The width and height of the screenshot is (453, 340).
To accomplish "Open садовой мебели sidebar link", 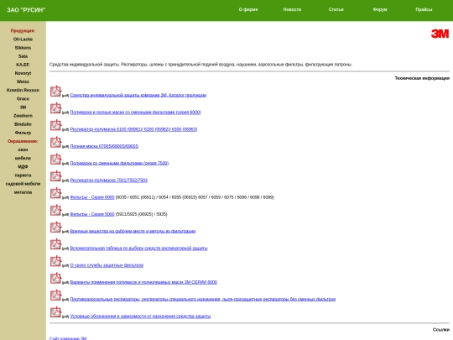I will [x=23, y=184].
